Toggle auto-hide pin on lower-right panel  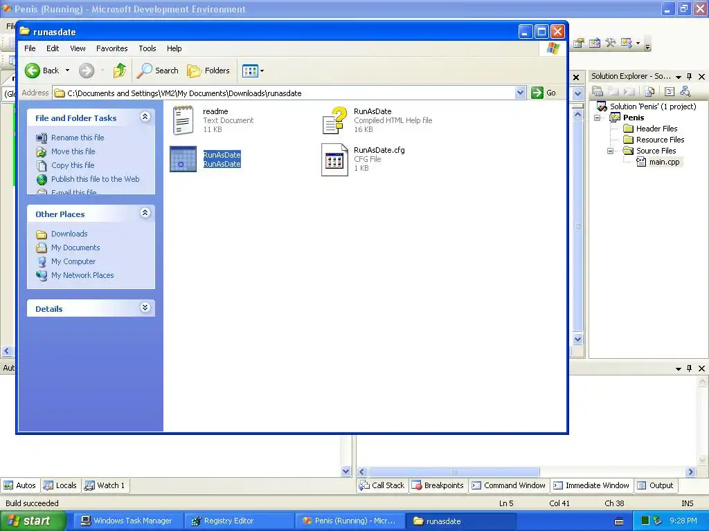click(x=689, y=369)
